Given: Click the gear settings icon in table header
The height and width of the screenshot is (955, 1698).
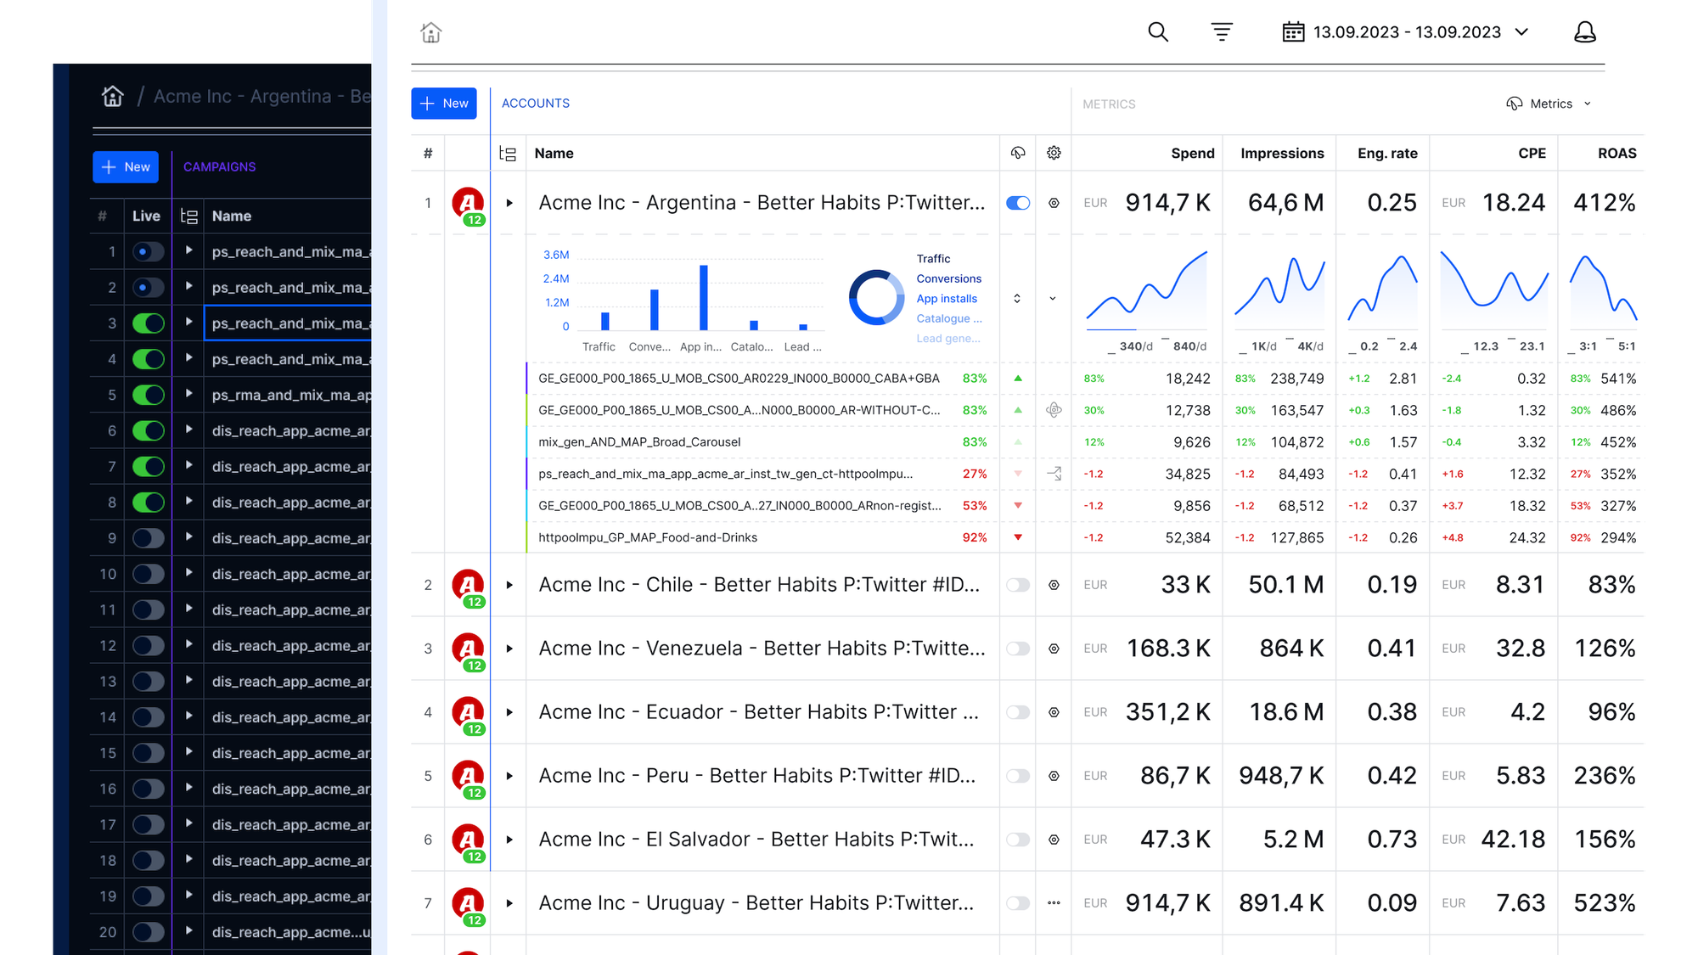Looking at the screenshot, I should coord(1054,153).
